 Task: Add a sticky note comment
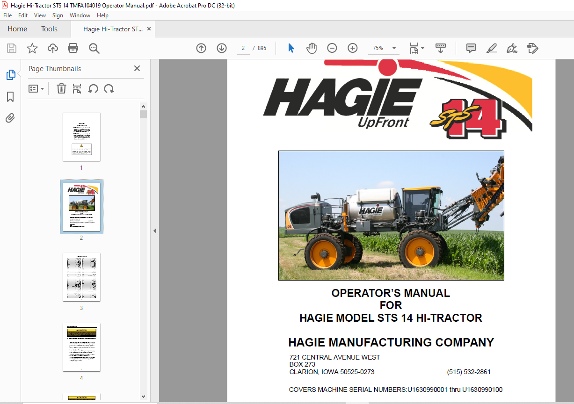pos(471,48)
